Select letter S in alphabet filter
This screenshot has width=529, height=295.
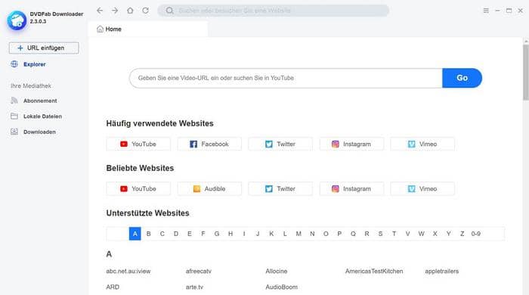click(380, 234)
